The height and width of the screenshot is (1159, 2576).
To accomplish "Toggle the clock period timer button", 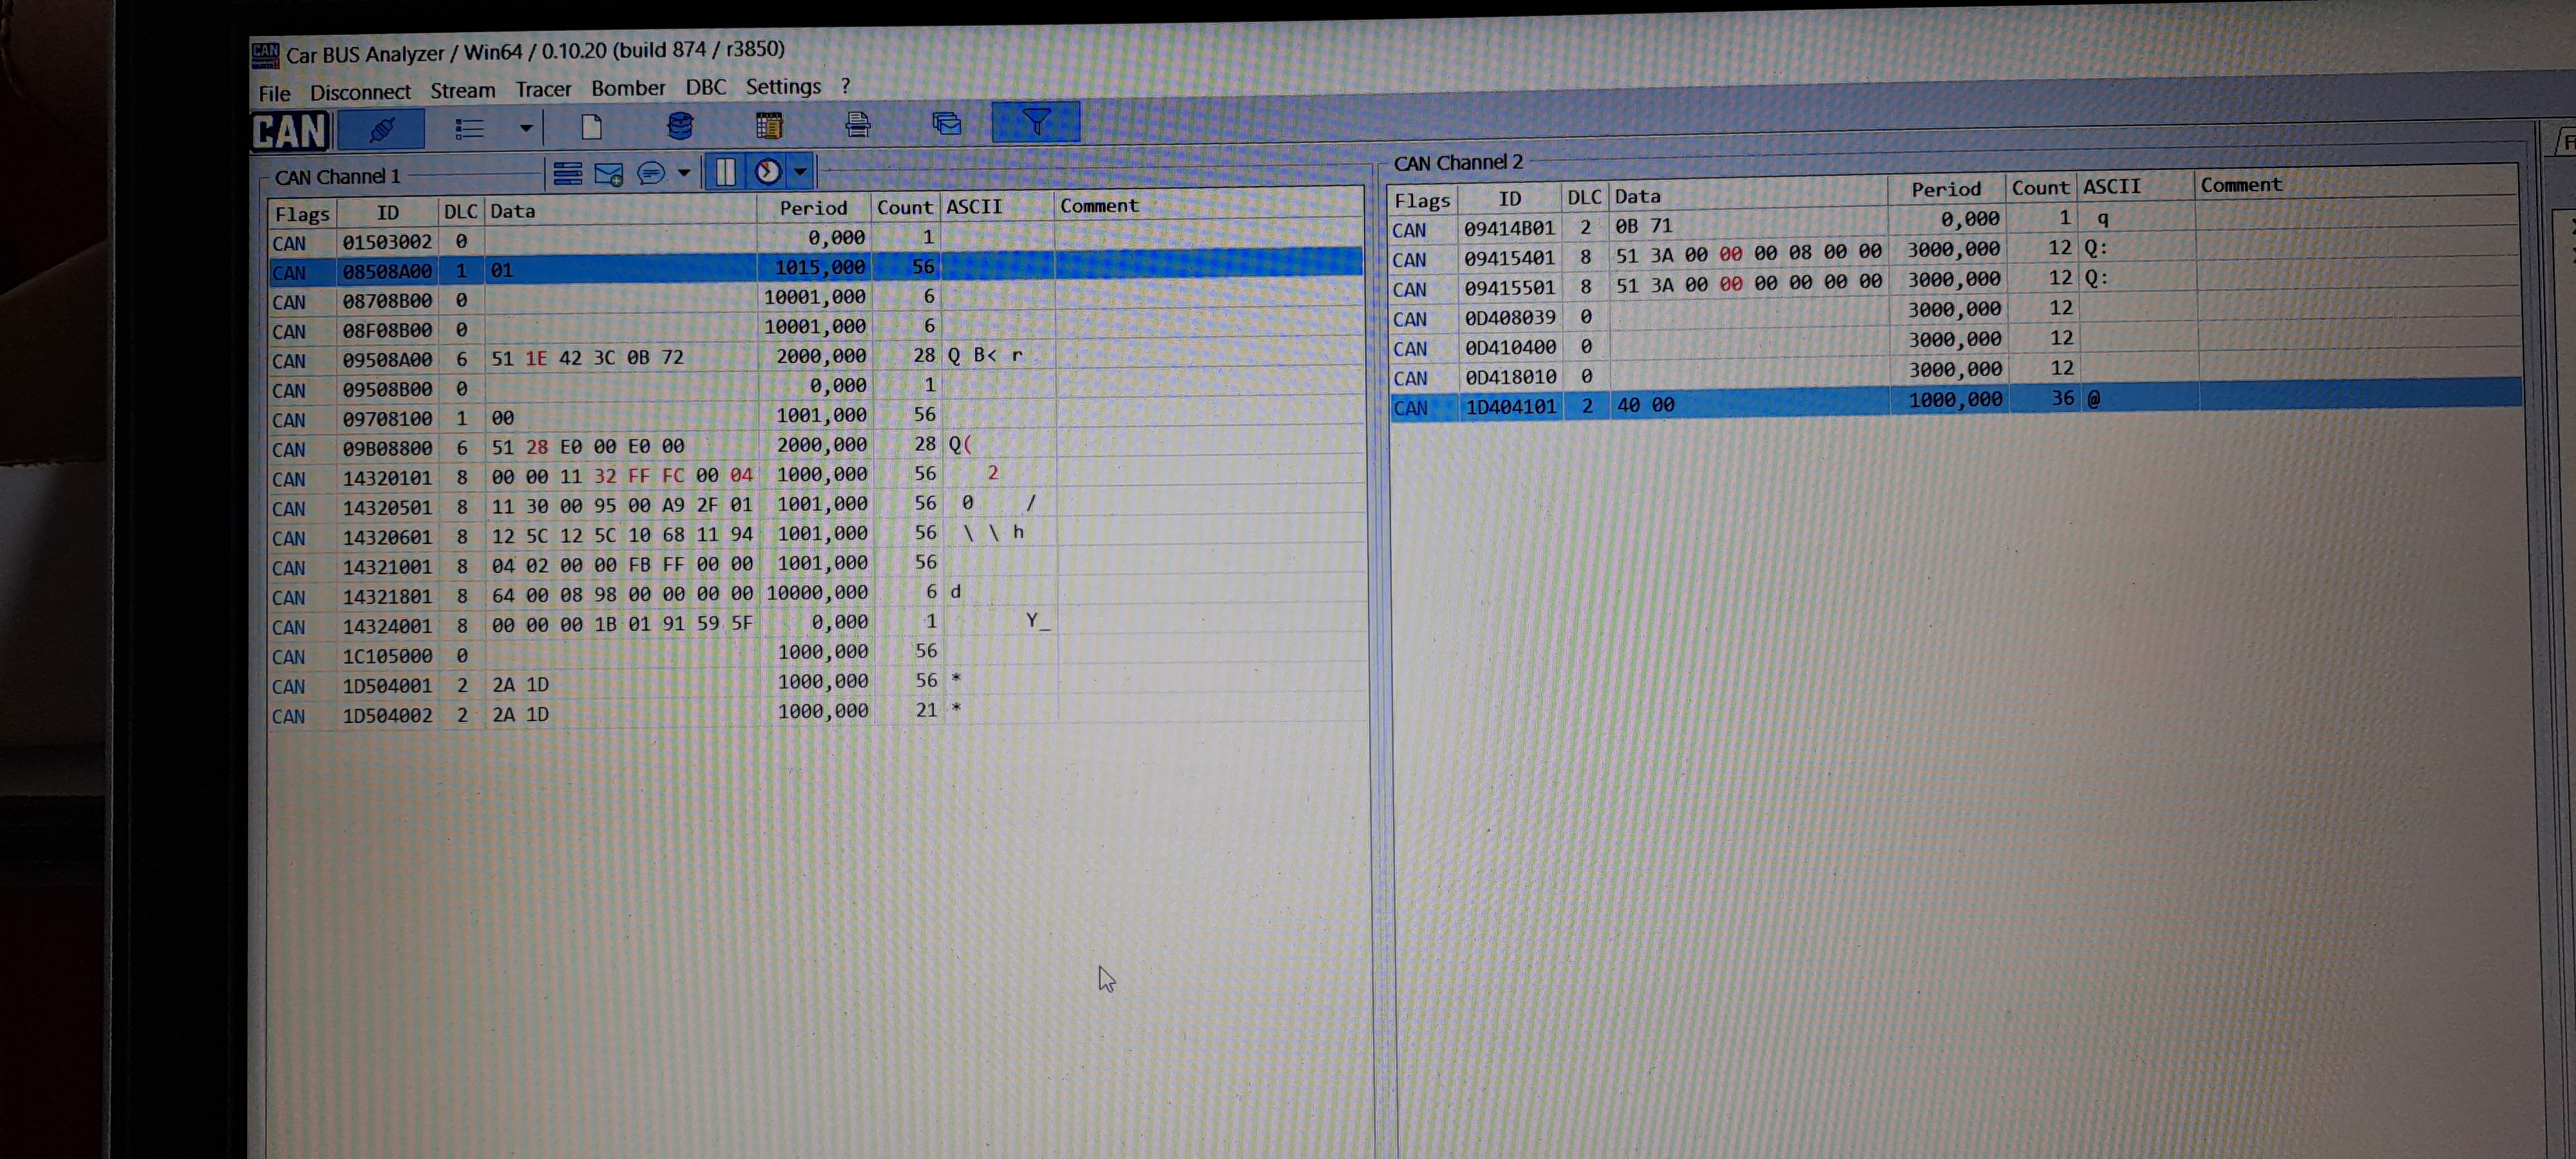I will [768, 172].
